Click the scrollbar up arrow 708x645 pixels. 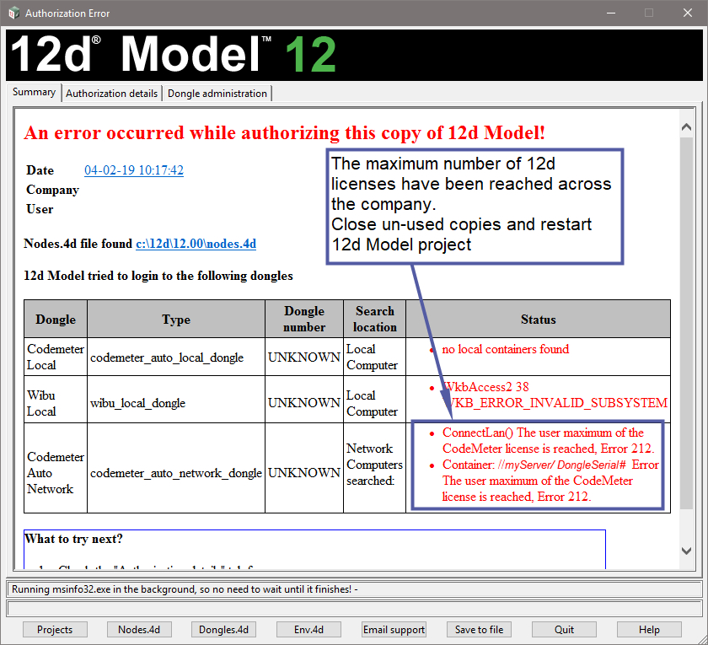click(x=686, y=127)
